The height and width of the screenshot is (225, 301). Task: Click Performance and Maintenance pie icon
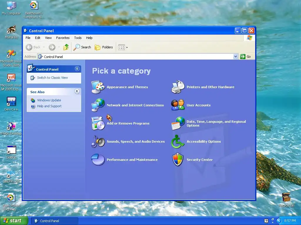[98, 160]
